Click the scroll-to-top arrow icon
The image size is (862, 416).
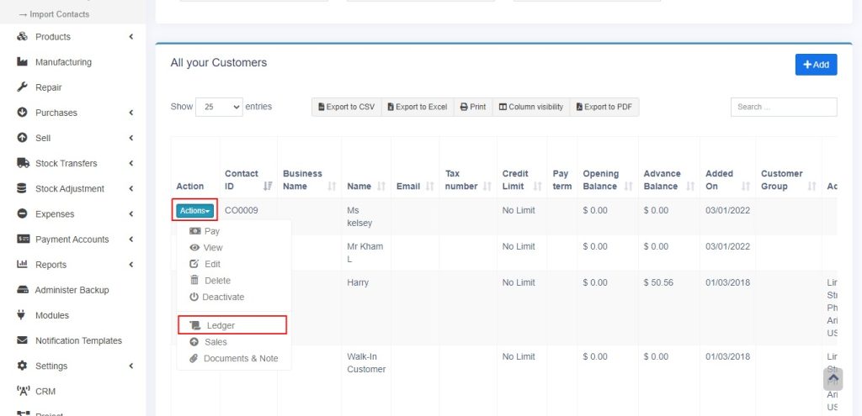pos(833,379)
